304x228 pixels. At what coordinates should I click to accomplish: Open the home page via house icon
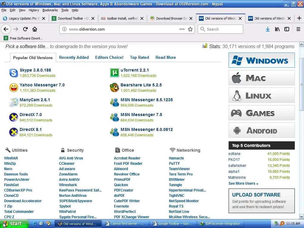(x=35, y=29)
